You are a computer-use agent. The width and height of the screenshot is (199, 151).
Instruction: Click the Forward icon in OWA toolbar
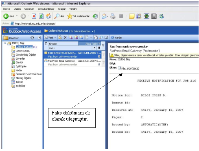81,37
